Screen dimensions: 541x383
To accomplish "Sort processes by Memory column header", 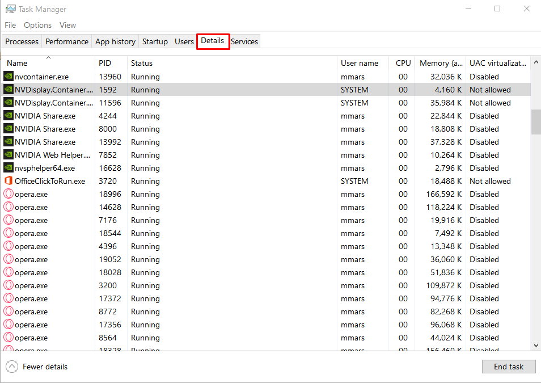I will (x=440, y=63).
